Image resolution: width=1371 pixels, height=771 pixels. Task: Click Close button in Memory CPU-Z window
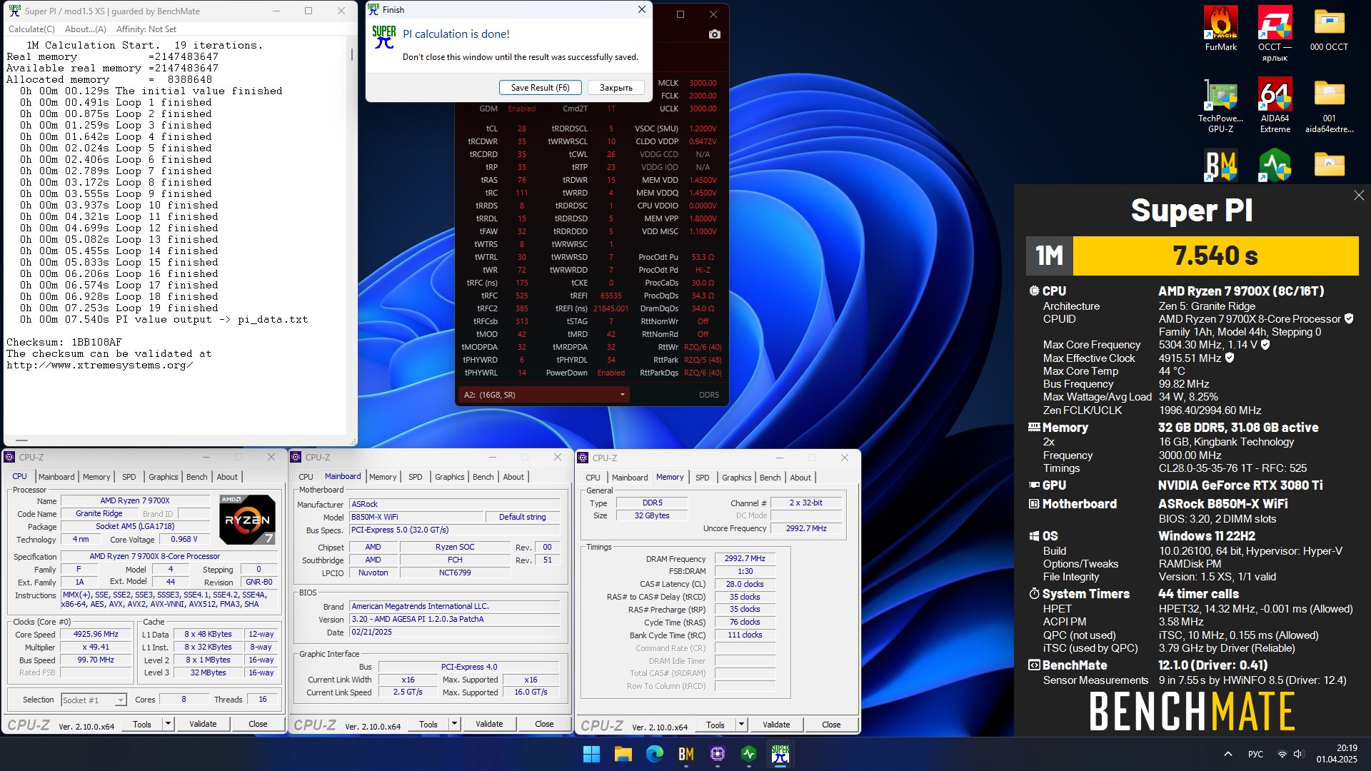click(x=831, y=725)
